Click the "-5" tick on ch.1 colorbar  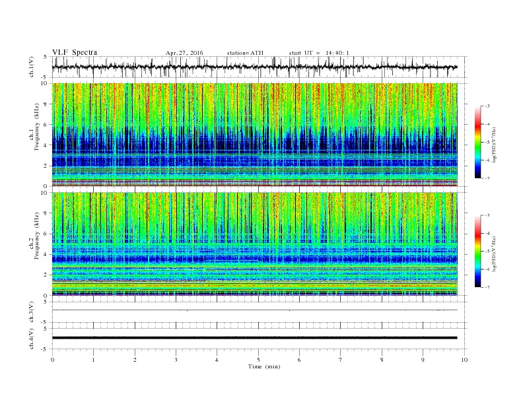click(487, 143)
